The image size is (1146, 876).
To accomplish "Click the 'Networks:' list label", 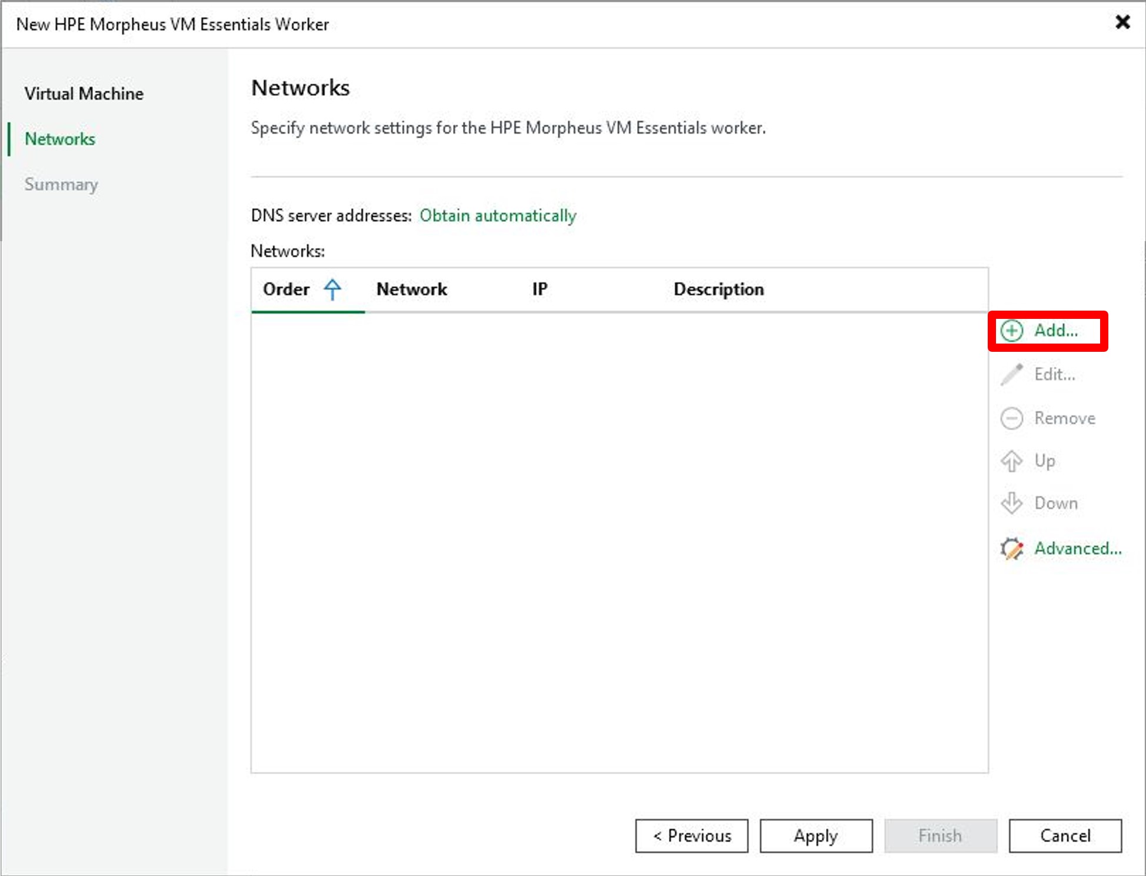I will [x=288, y=251].
